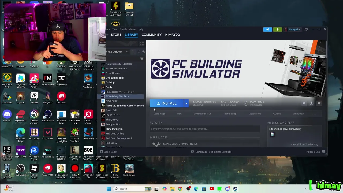
Task: Open the Workshop link
Action: click(298, 114)
